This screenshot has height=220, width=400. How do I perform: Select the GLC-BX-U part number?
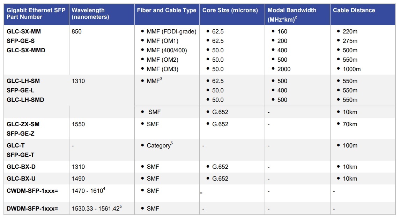click(21, 179)
